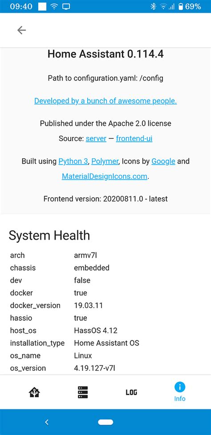Screen dimensions: 211x435
Task: Open the server source link
Action: tap(96, 138)
